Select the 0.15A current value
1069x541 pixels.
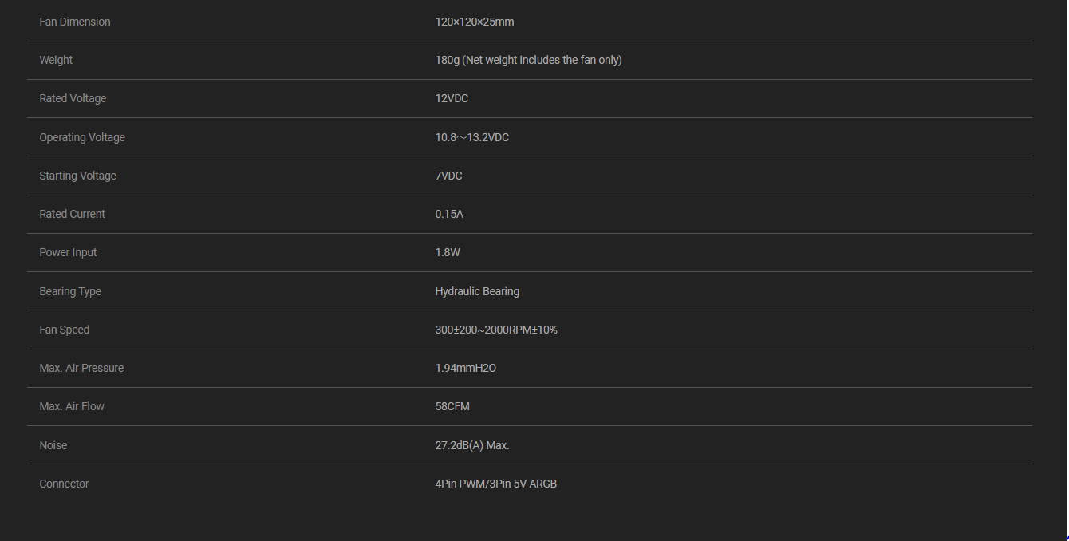pos(449,214)
